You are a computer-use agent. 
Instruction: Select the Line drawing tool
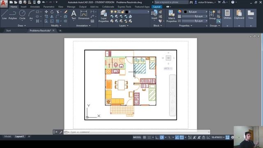[5, 15]
